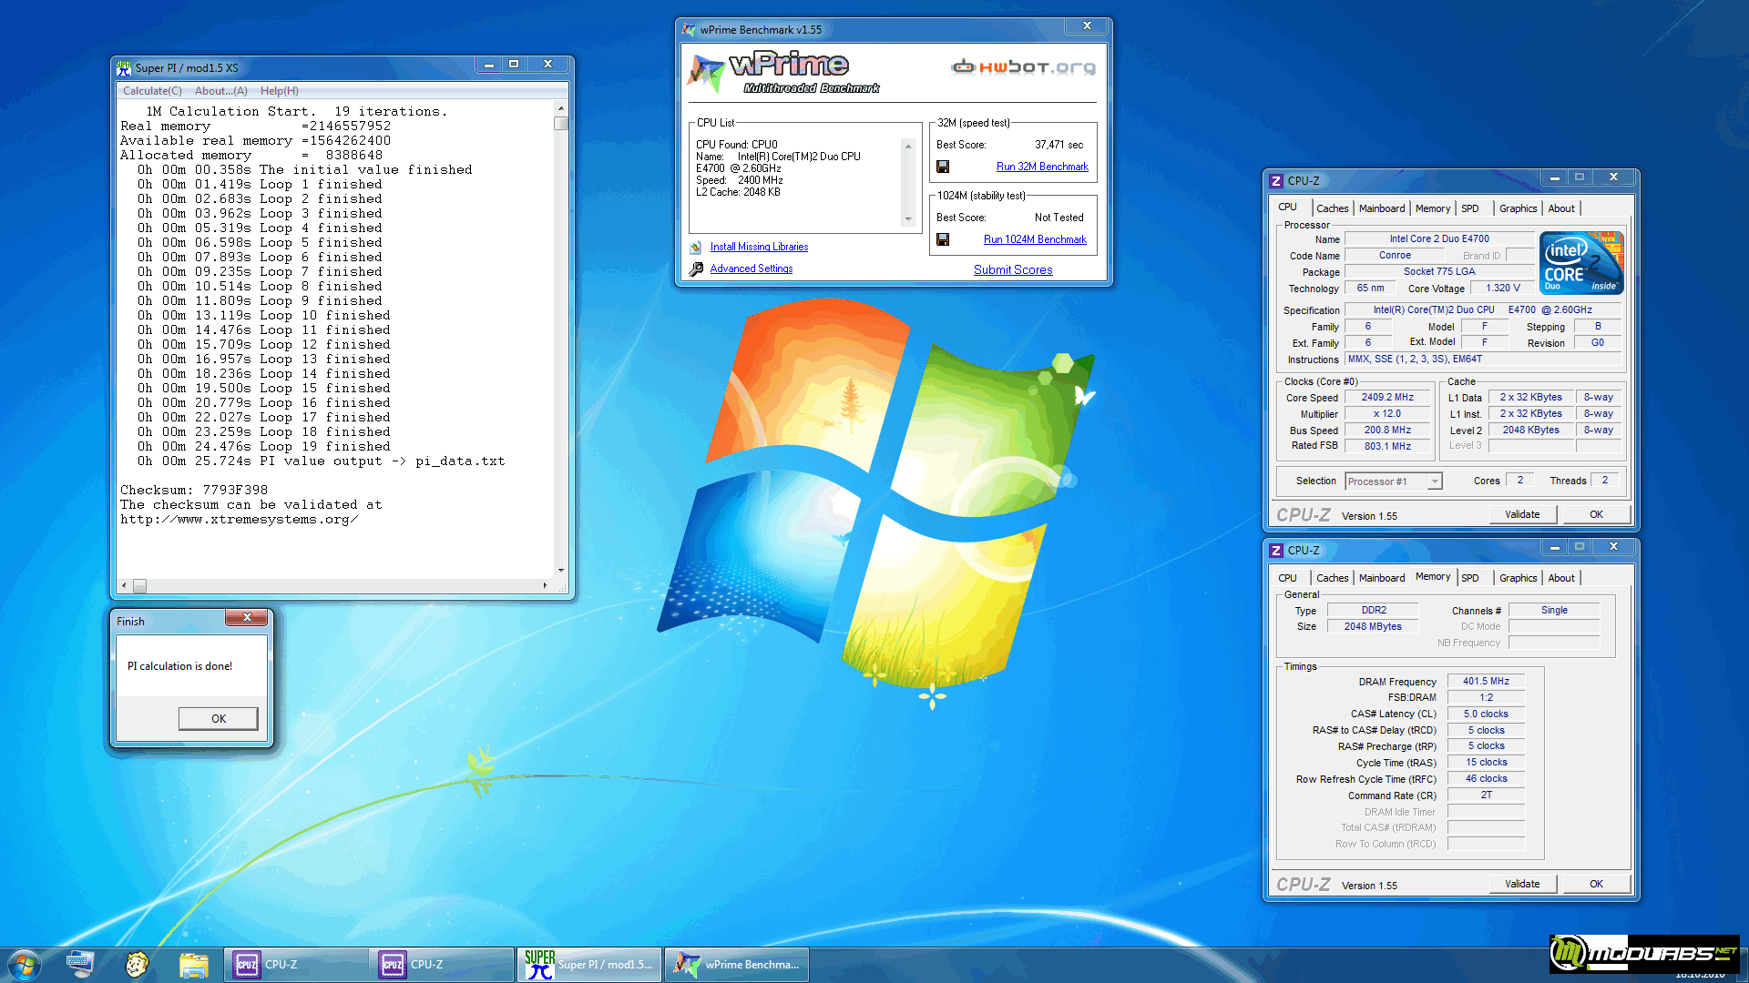Switch to Graphics tab in upper CPU-Z
Viewport: 1749px width, 983px height.
coord(1518,208)
